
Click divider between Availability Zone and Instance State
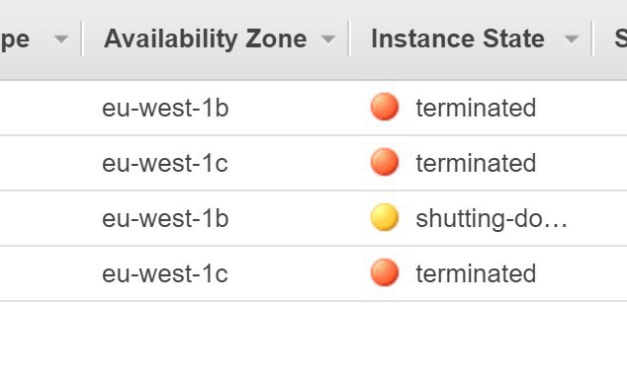(x=349, y=38)
